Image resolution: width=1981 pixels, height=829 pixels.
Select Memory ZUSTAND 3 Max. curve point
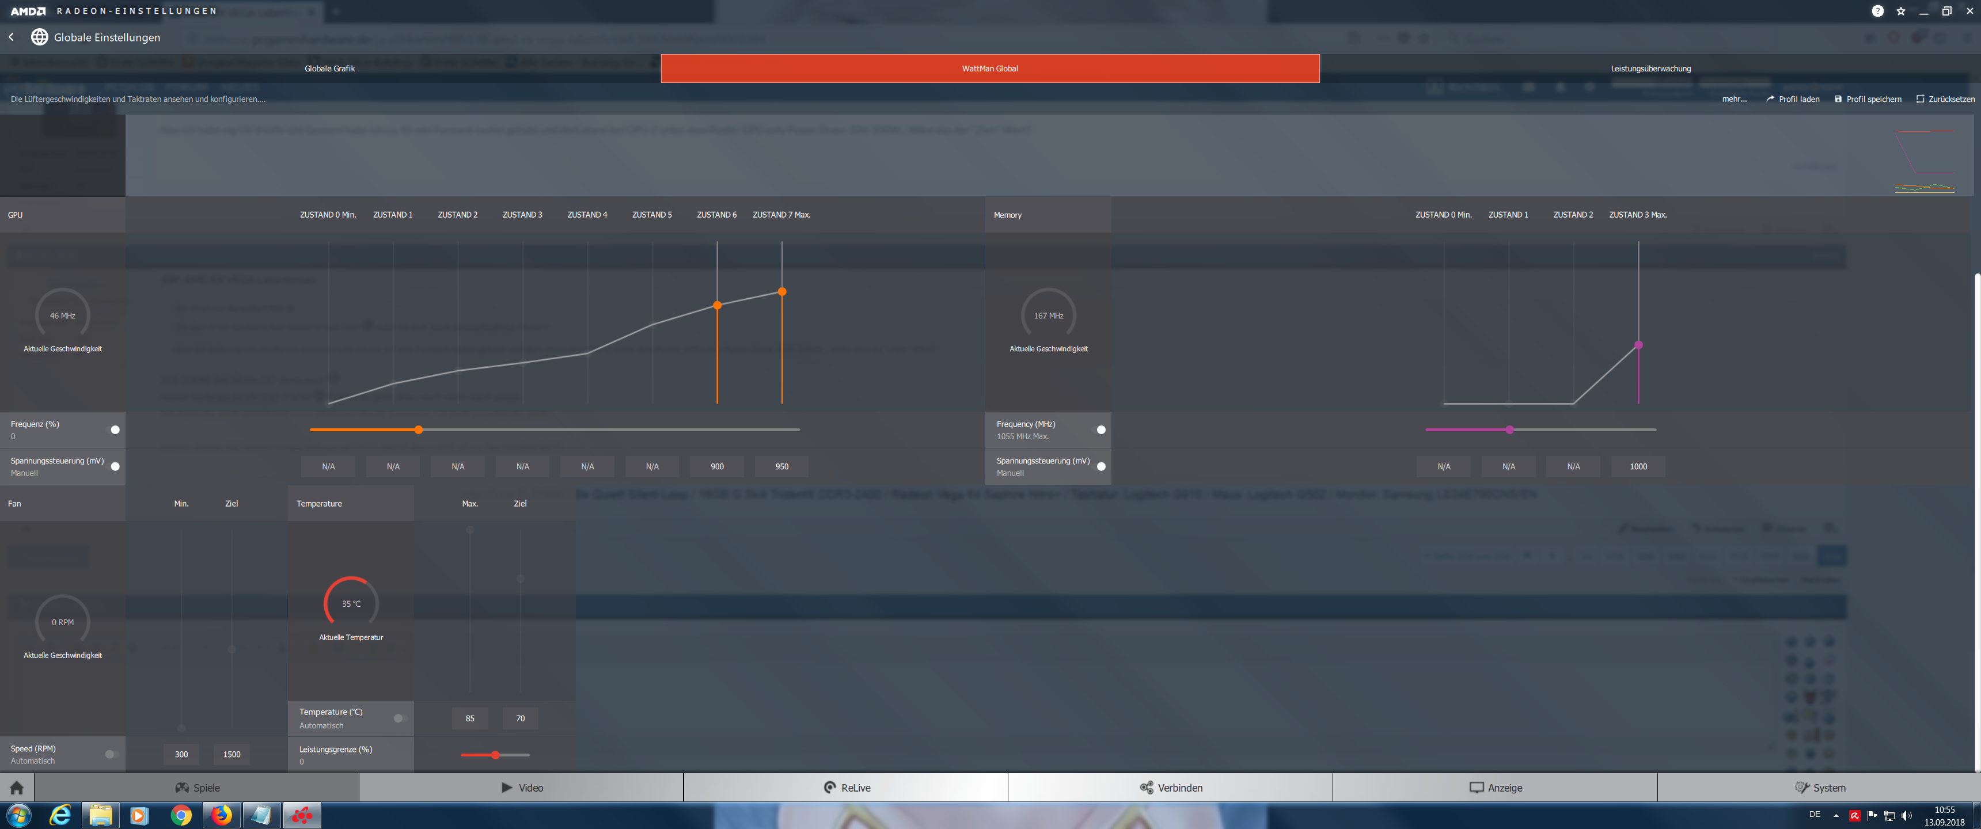pyautogui.click(x=1639, y=344)
